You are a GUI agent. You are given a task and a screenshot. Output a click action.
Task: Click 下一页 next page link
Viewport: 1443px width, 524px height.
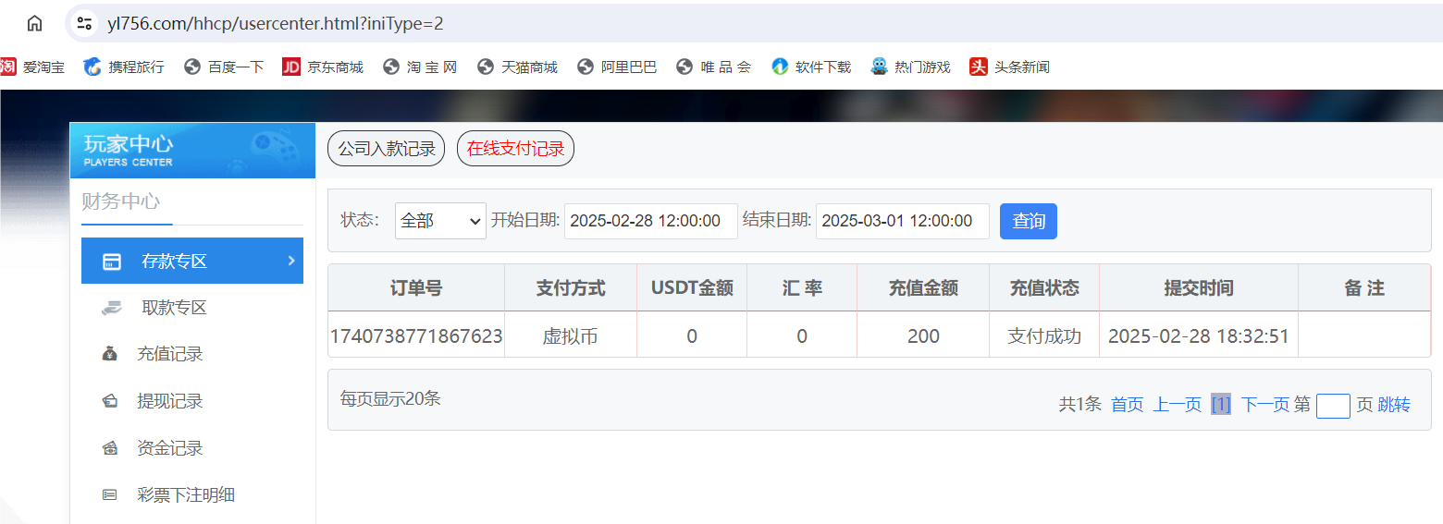coord(1264,404)
